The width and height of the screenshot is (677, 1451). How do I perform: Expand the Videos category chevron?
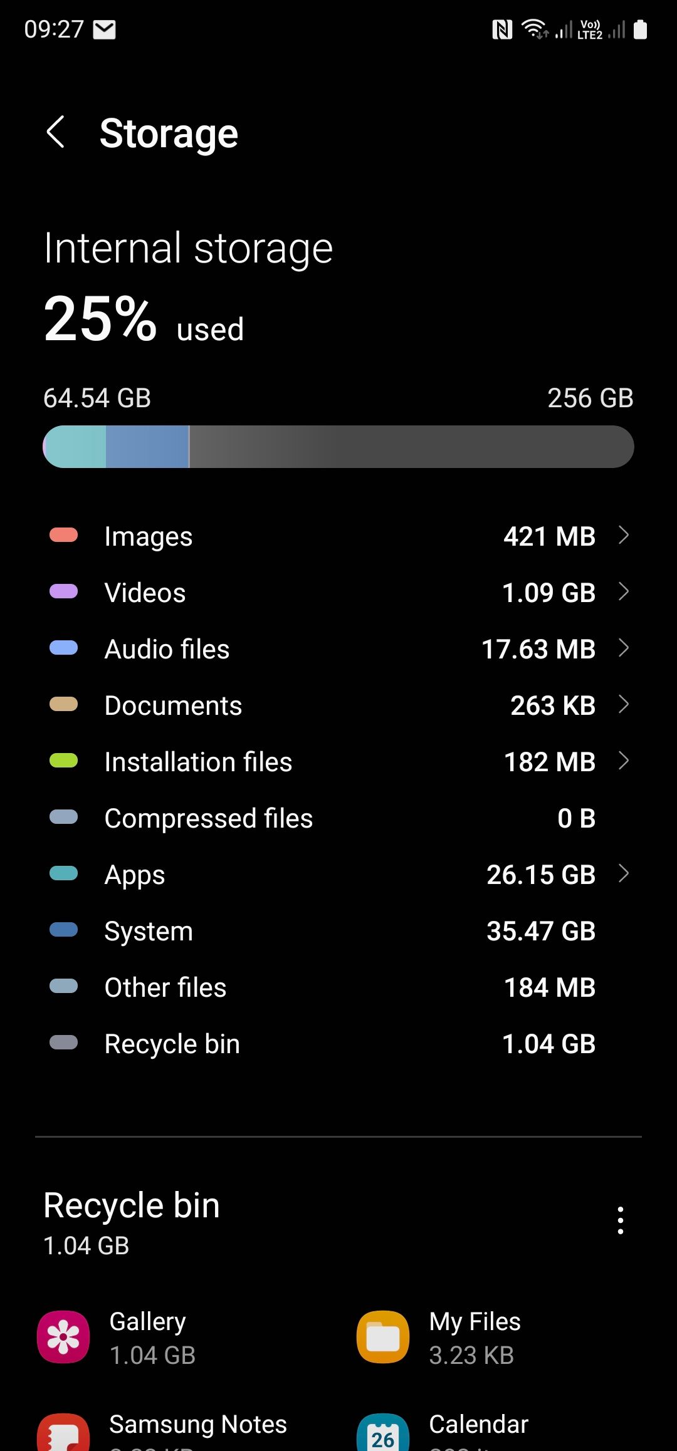[623, 592]
